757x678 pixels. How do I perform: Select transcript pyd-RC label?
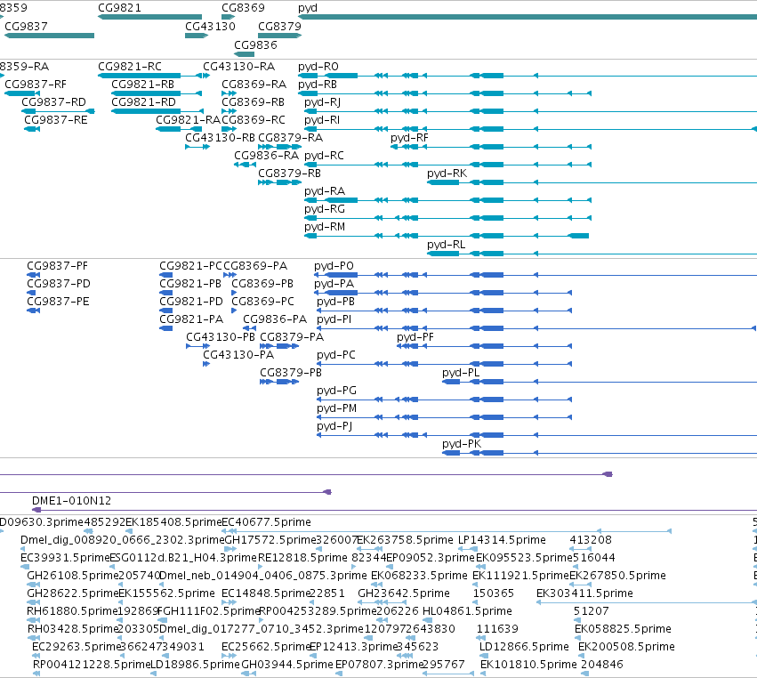click(x=324, y=156)
